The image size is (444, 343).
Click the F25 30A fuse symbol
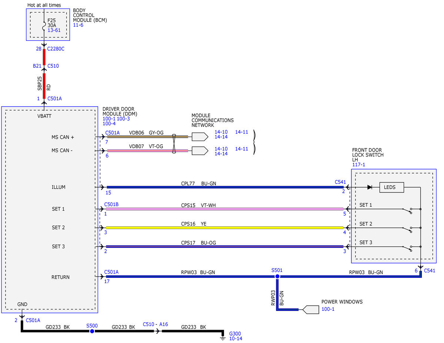44,26
